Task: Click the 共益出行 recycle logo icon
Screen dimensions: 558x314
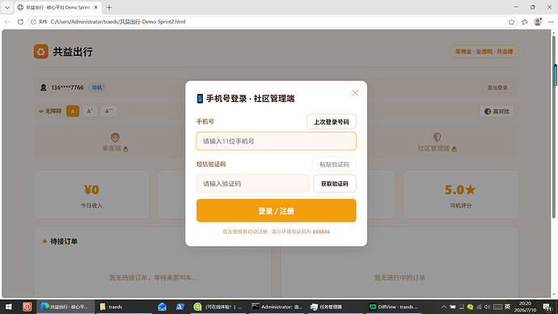Action: tap(41, 52)
